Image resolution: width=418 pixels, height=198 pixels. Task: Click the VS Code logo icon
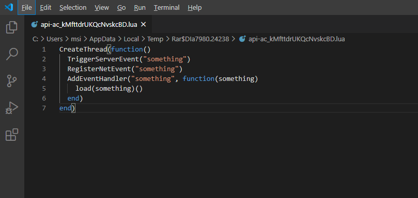click(x=9, y=7)
